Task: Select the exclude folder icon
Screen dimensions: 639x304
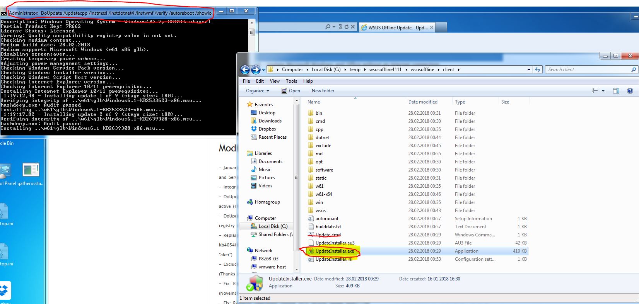Action: tap(311, 145)
